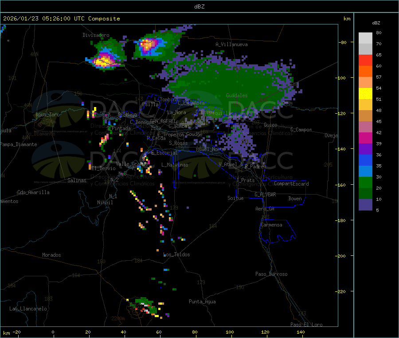Screen dimensions: 399x338
Task: Click the Pampa_Diamante label
Action: click(x=19, y=144)
